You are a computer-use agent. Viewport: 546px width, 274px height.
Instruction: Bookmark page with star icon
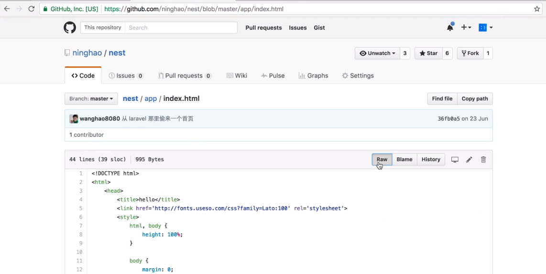coord(537,9)
